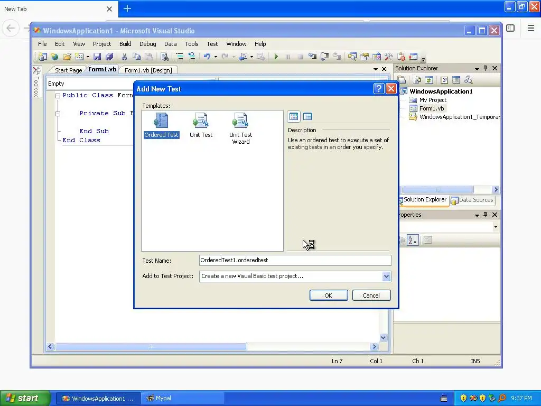
Task: Cancel the Add New Test dialog
Action: (x=371, y=296)
